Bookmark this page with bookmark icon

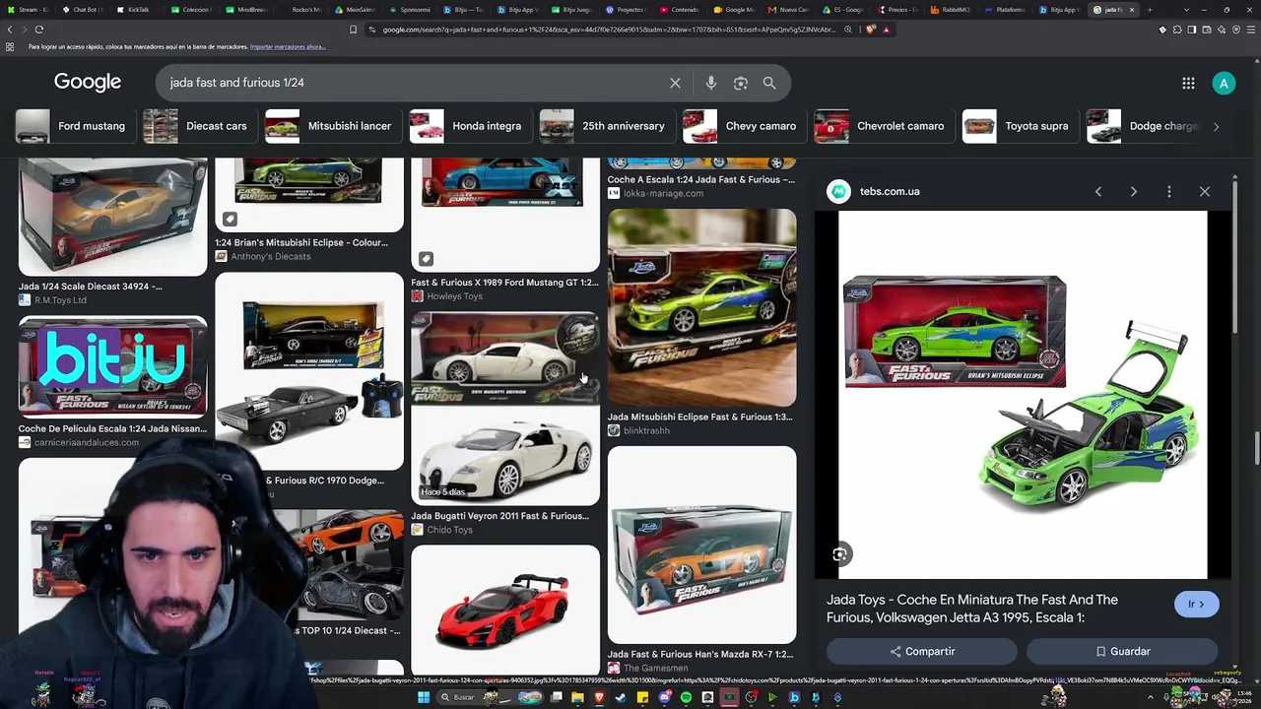[x=353, y=30]
